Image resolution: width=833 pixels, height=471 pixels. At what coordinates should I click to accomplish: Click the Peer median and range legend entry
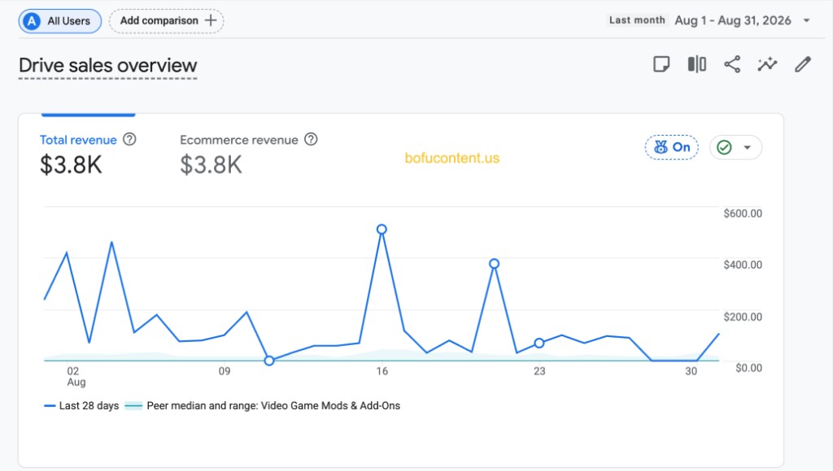(263, 406)
